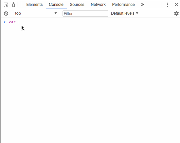
Task: Expand context selector via its triangle arrow
Action: [56, 13]
